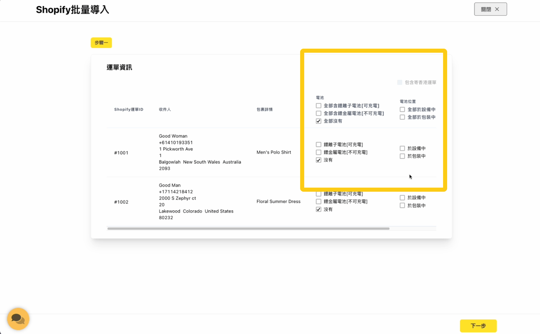Tick the 全部含鋰離子電池[可充電] checkbox

point(319,106)
